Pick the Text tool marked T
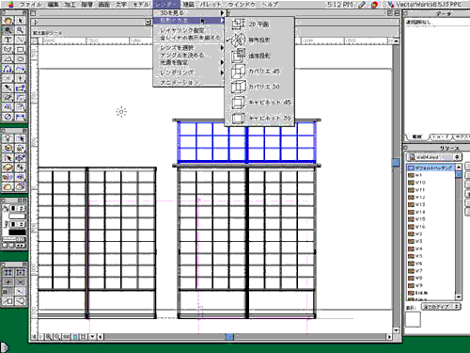Image resolution: width=470 pixels, height=353 pixels. click(8, 40)
